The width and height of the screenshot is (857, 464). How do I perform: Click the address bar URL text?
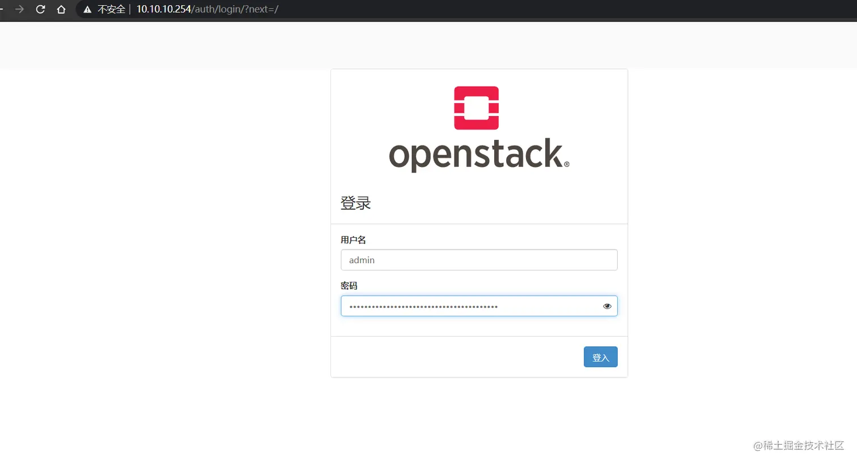click(207, 9)
